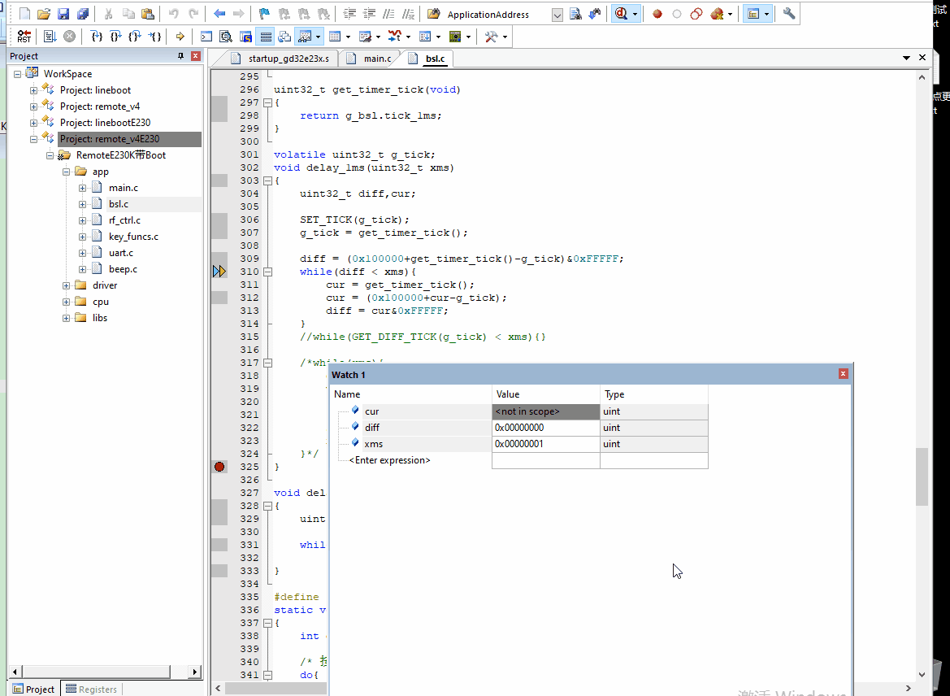
Task: Open the Analysis windows dropdown arrow
Action: 408,37
